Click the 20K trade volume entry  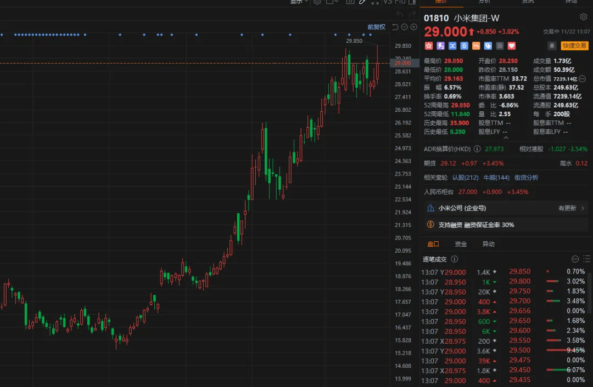point(484,292)
